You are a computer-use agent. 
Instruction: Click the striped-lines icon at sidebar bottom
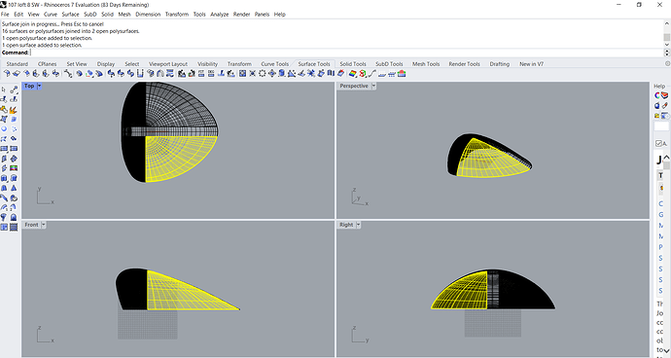point(14,228)
